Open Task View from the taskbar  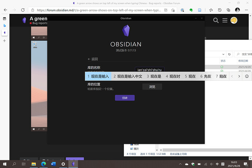click(x=23, y=164)
